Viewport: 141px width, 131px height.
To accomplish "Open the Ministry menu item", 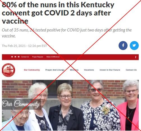I will pos(74,70).
